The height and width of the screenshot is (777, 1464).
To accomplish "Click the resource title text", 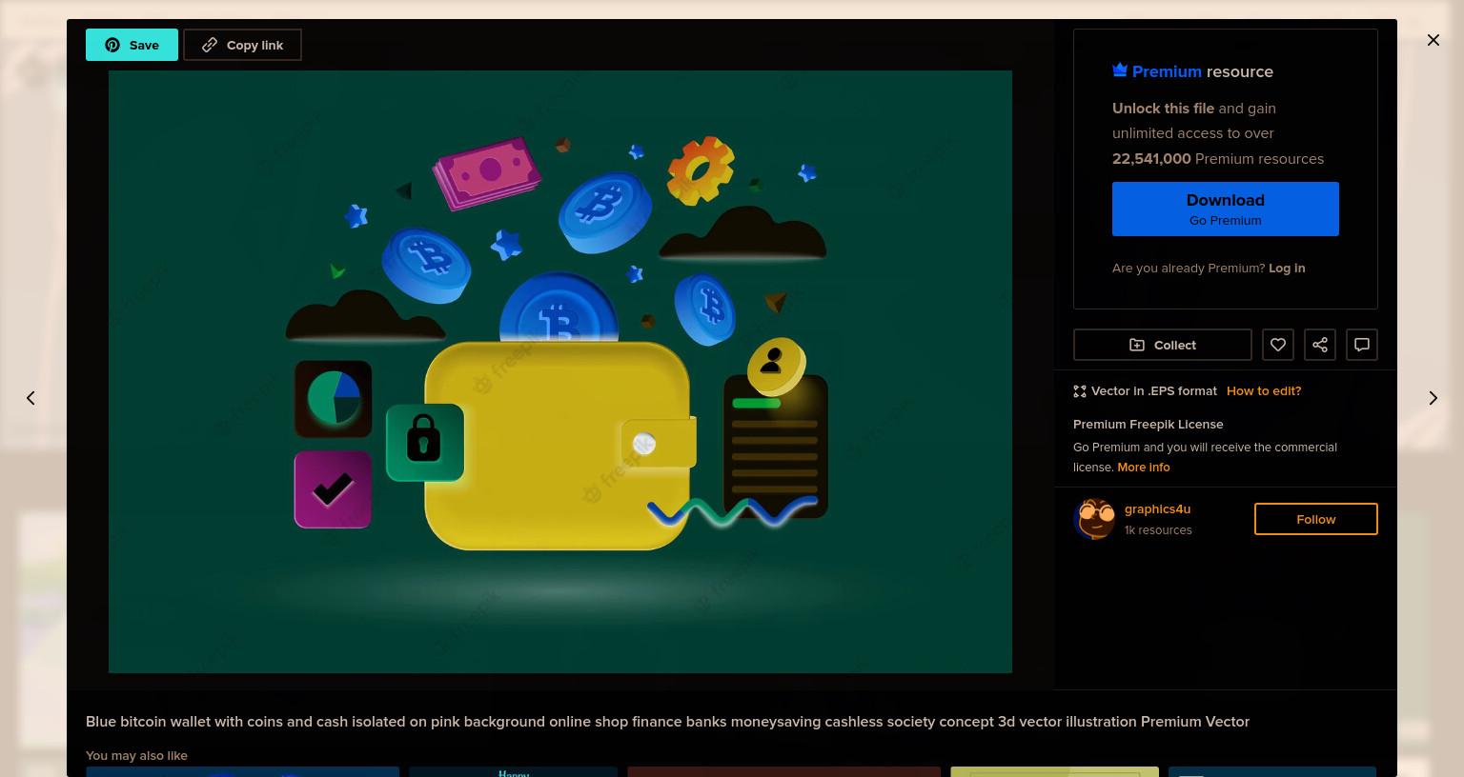I will point(667,722).
